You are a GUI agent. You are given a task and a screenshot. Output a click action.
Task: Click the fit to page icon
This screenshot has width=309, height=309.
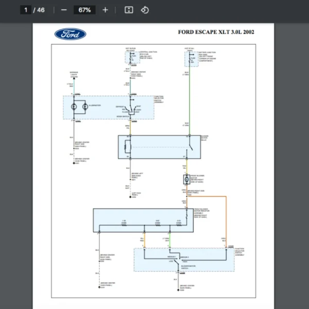pos(129,10)
